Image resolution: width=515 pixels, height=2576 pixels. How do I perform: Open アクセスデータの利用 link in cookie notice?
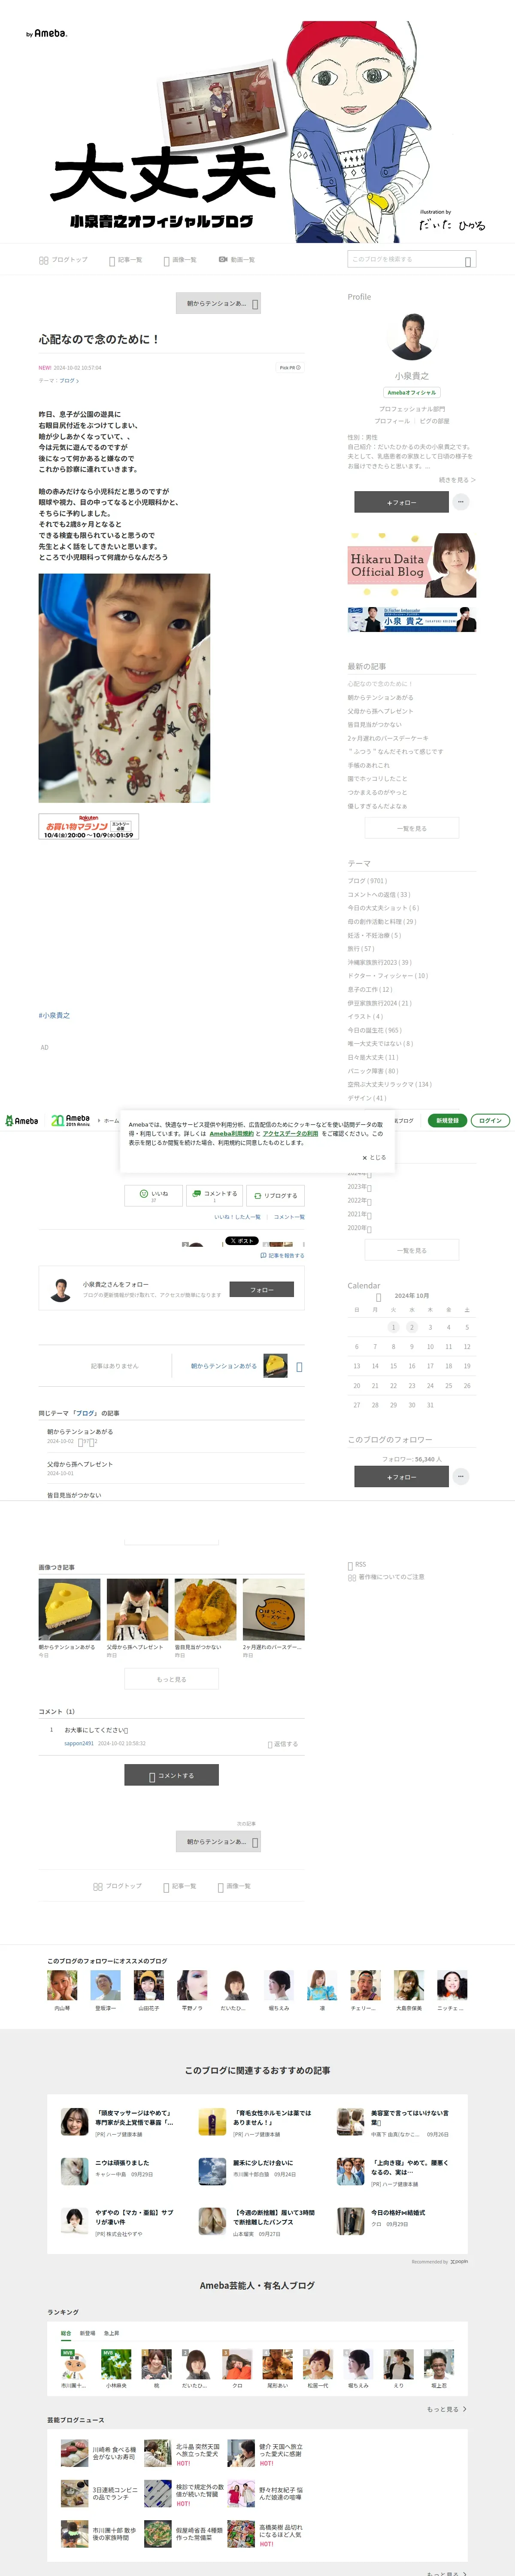[x=290, y=1133]
